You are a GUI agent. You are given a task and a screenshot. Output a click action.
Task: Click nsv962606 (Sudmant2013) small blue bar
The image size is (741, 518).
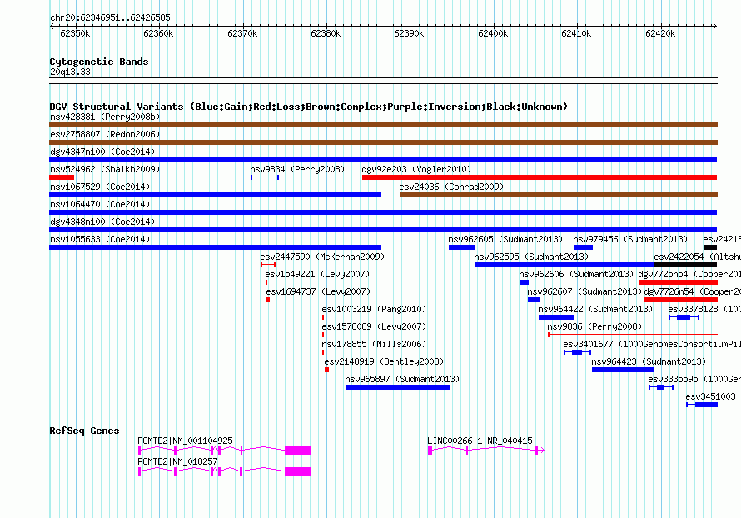click(524, 282)
